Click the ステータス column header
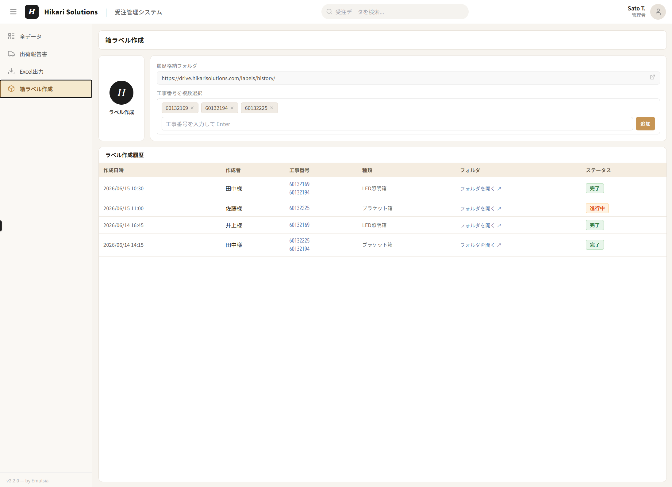Image resolution: width=672 pixels, height=487 pixels. [598, 170]
